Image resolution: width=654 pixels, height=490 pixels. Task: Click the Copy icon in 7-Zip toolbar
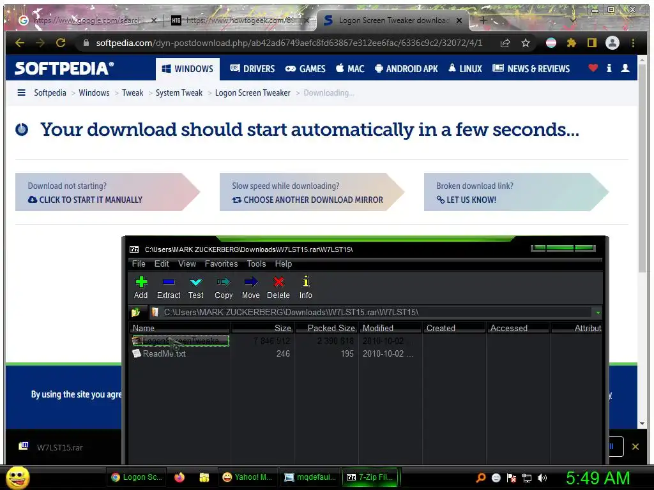click(x=224, y=283)
